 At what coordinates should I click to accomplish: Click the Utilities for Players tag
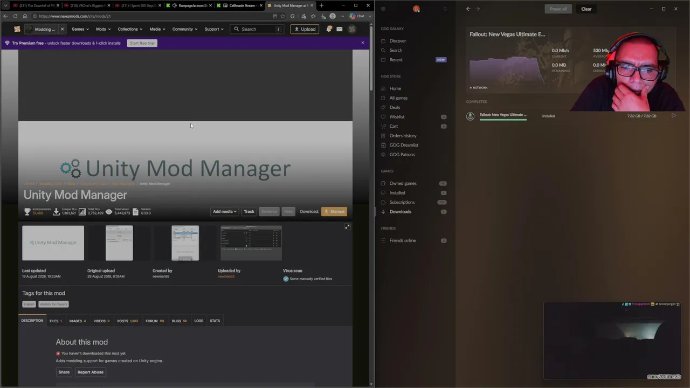click(53, 304)
